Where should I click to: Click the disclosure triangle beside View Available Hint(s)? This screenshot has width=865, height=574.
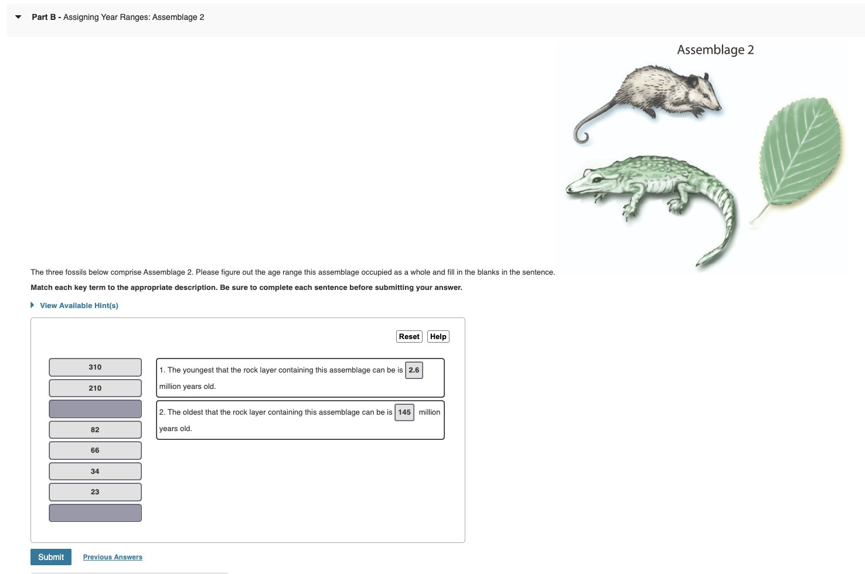pos(32,305)
